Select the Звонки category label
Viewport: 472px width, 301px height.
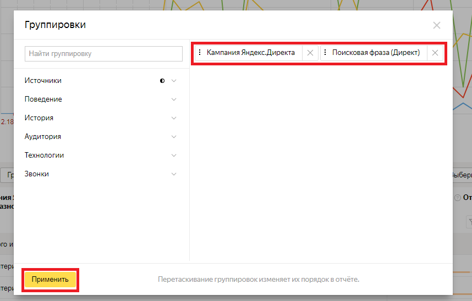point(37,174)
